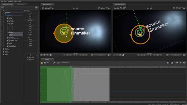This screenshot has height=105, width=187.
Task: Expand camera2 in animation set tree
Action: pos(4,53)
